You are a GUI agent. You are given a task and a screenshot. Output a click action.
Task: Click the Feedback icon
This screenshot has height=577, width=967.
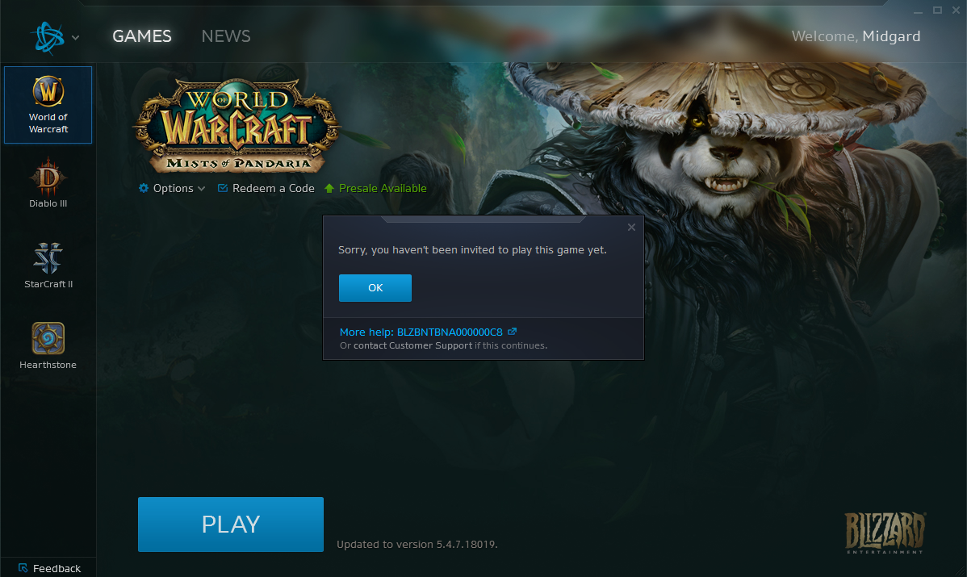click(x=23, y=568)
